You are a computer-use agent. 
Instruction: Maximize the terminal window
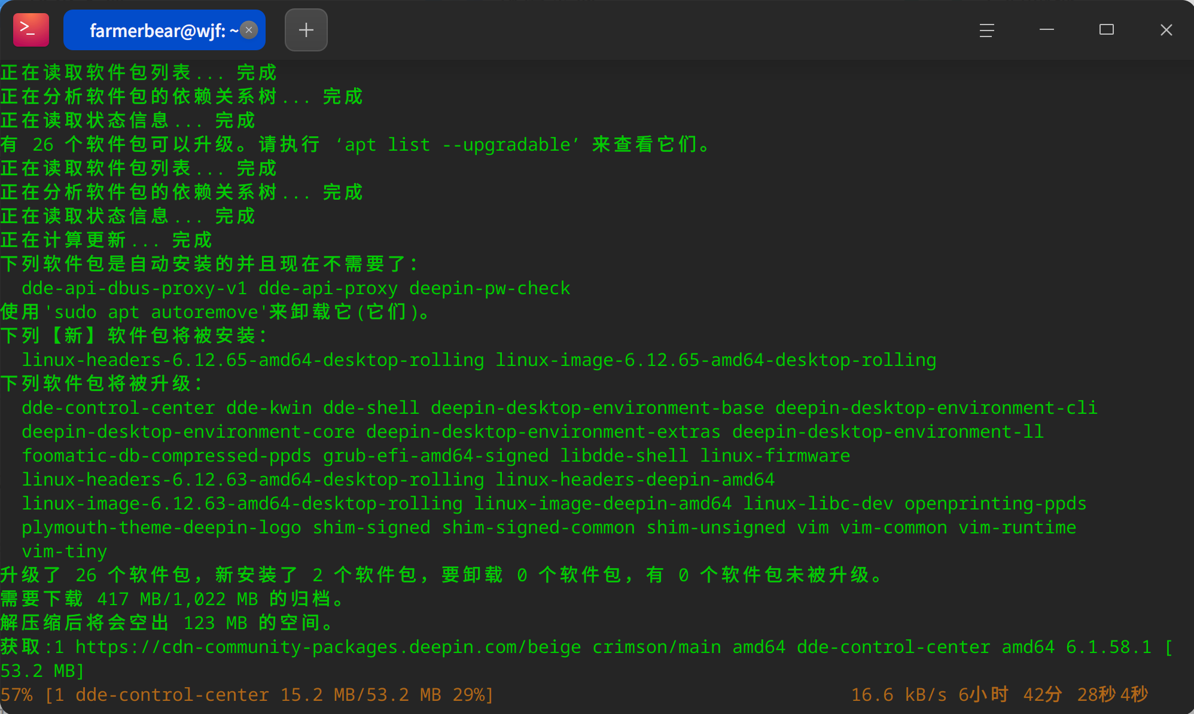coord(1106,30)
